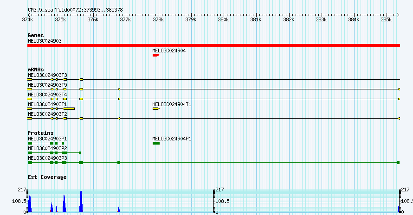Viewport: 413px width, 215px height.
Task: Select protein MEL03C024903P1 label
Action: click(x=47, y=139)
